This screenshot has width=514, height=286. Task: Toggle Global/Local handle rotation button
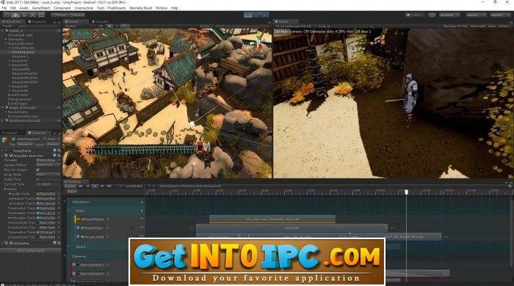point(77,15)
